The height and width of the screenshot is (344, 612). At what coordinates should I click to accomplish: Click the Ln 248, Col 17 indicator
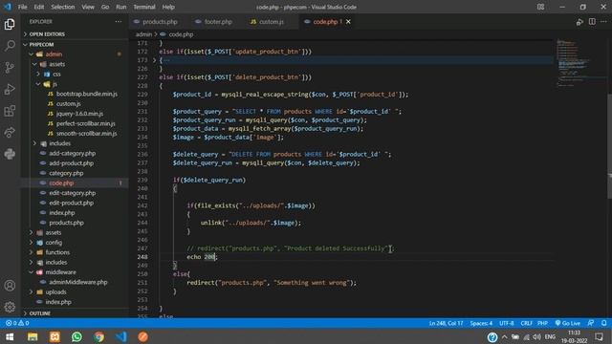coord(446,323)
